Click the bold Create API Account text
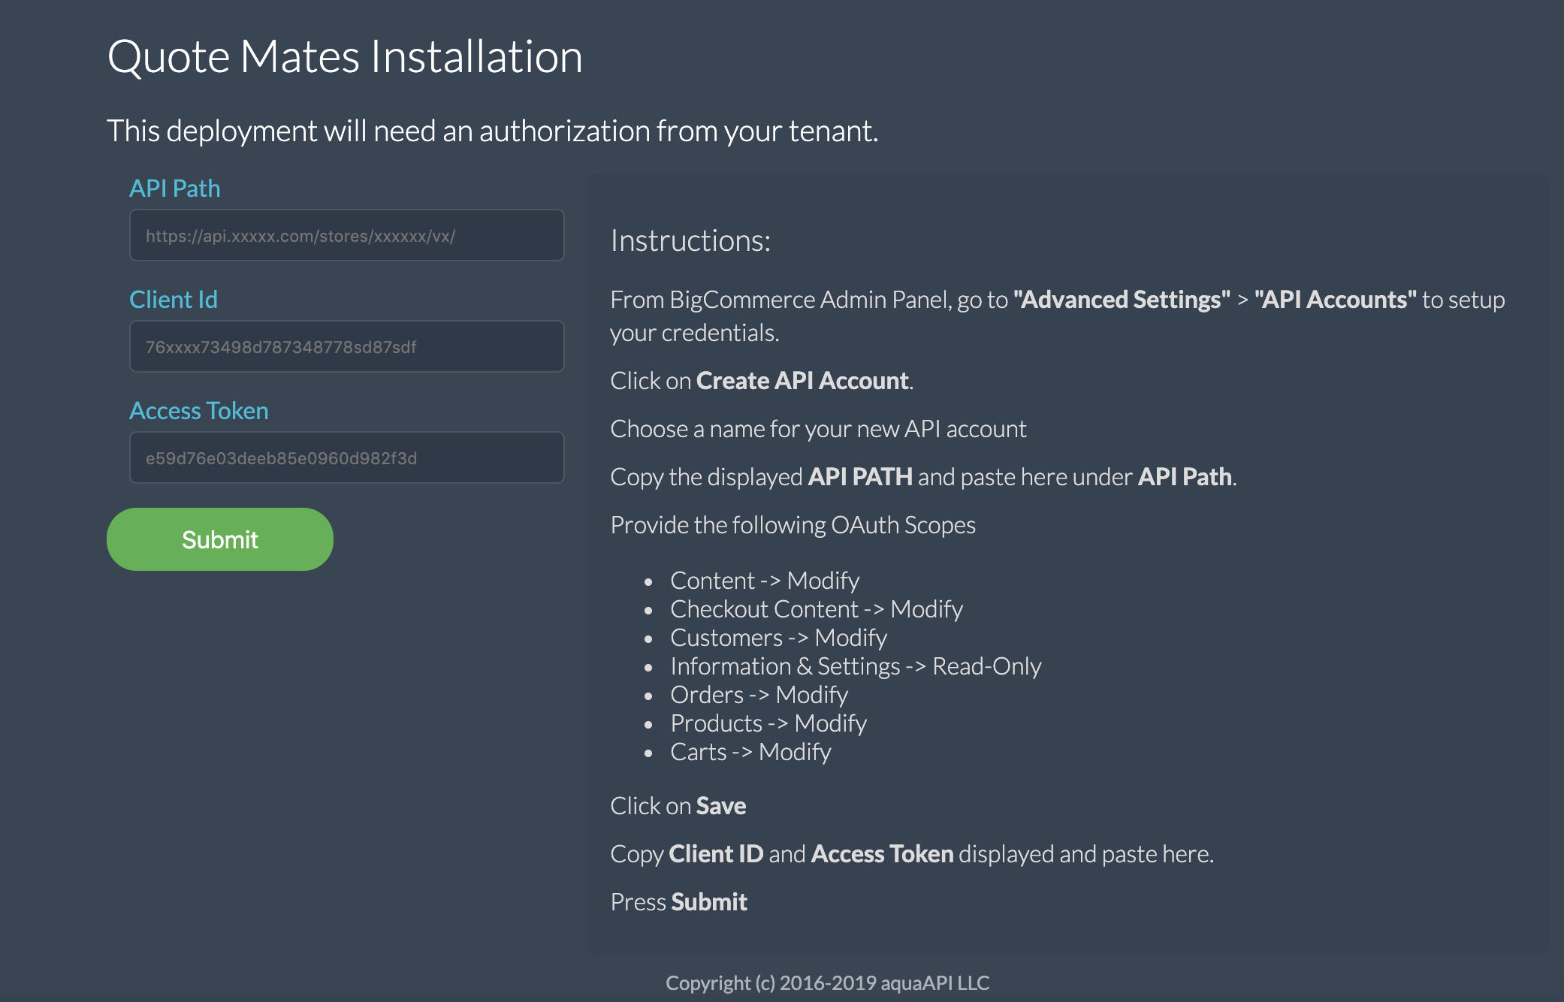The image size is (1564, 1002). (802, 381)
